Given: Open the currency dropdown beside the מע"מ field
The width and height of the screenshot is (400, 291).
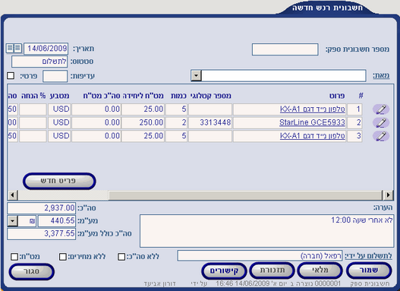Looking at the screenshot, I should [x=12, y=221].
